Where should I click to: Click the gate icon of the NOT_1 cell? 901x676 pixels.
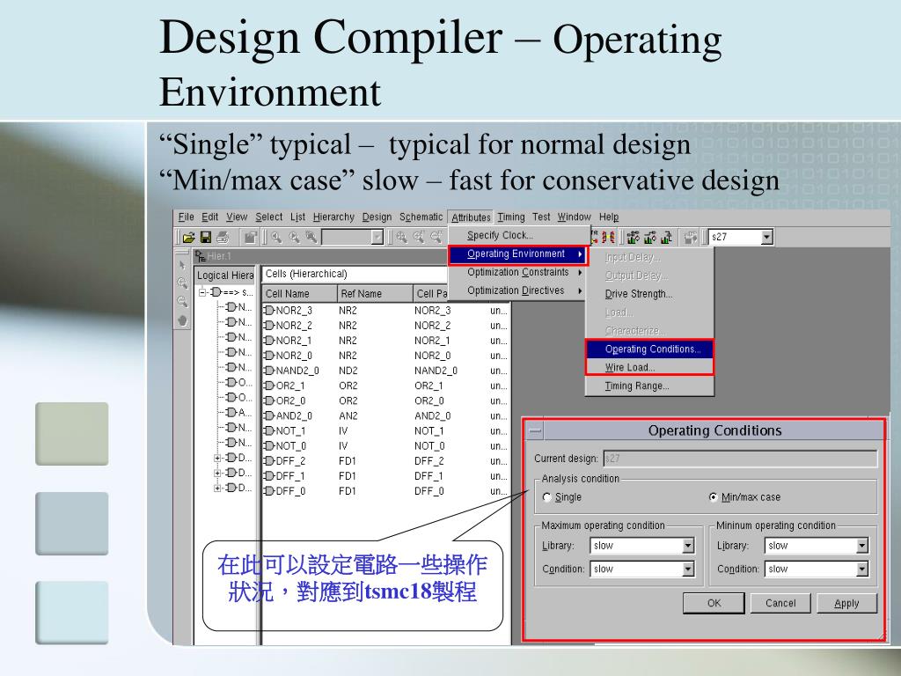click(269, 430)
